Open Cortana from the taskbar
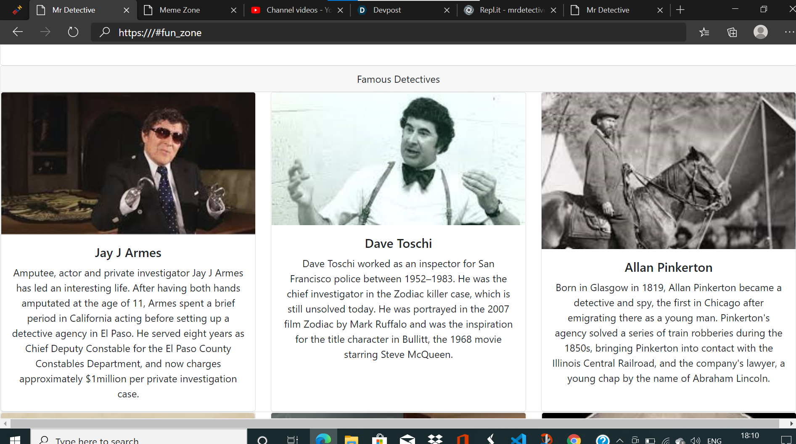Viewport: 796px width, 444px height. click(262, 439)
